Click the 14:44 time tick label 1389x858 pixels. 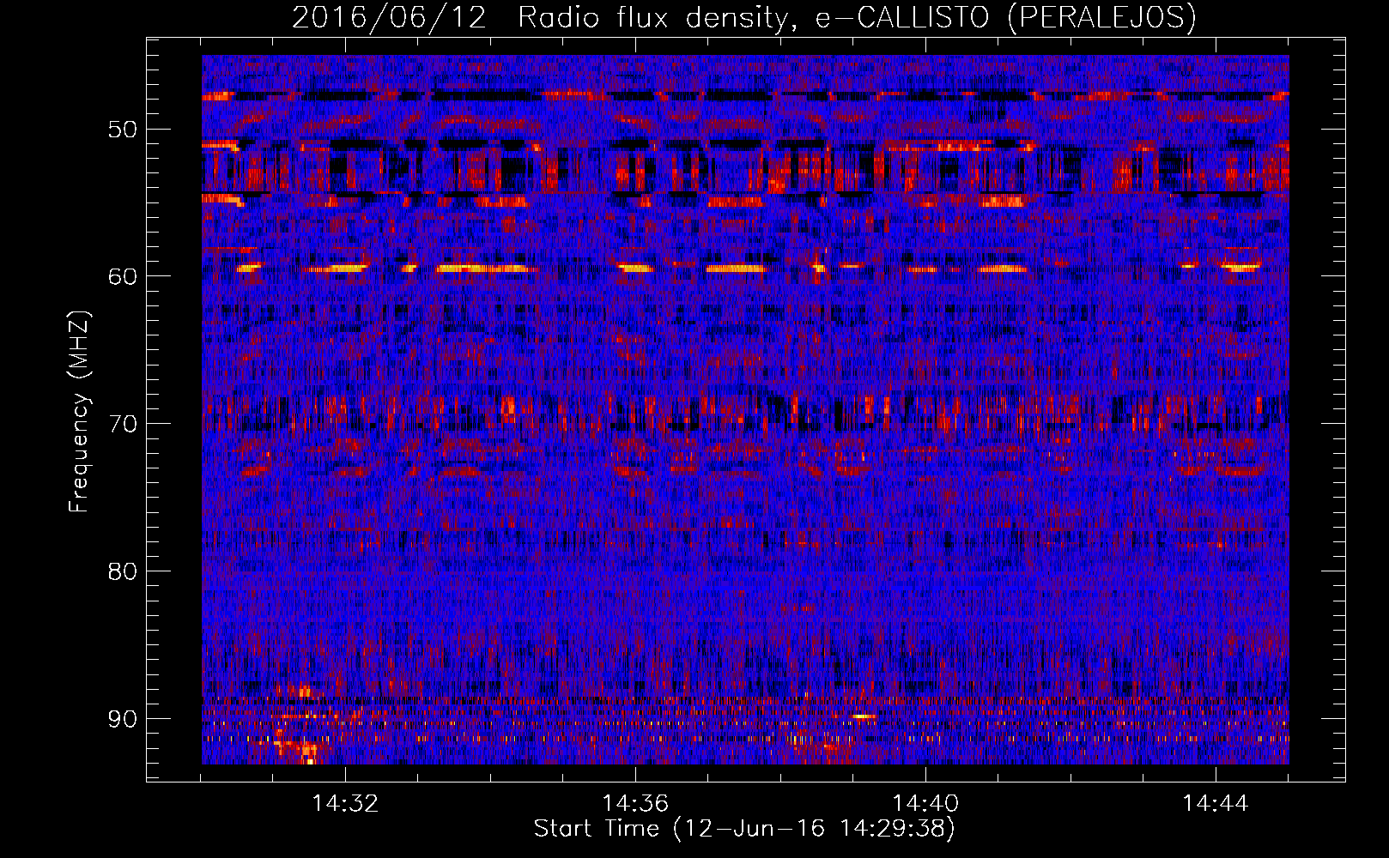[x=1216, y=803]
